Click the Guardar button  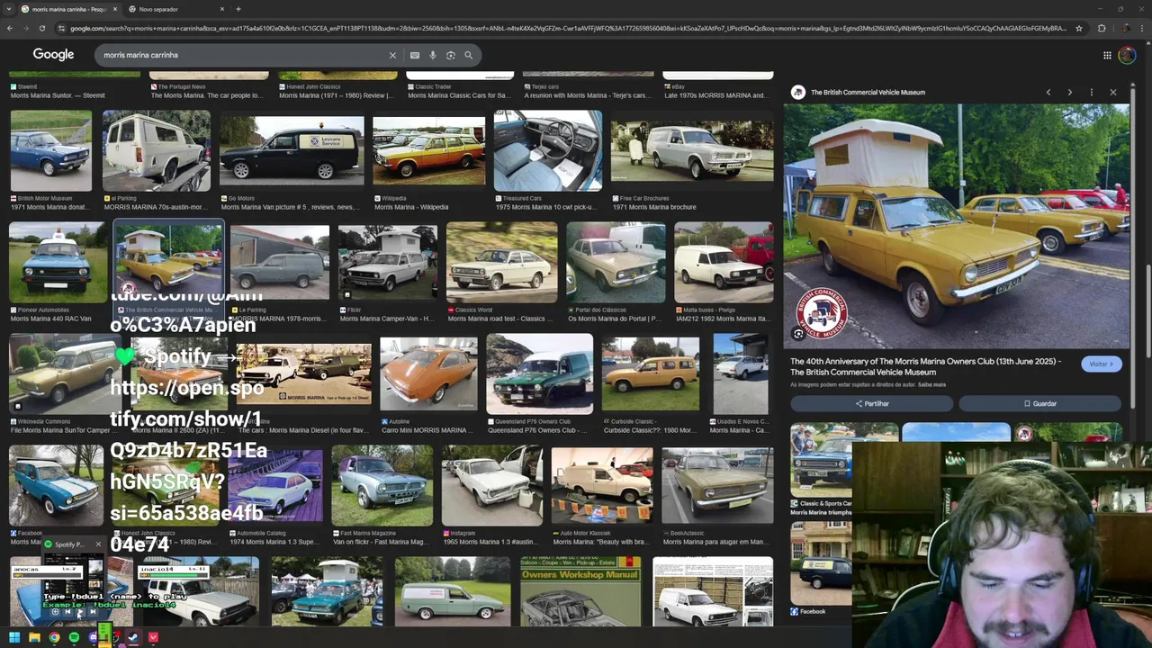coord(1039,403)
